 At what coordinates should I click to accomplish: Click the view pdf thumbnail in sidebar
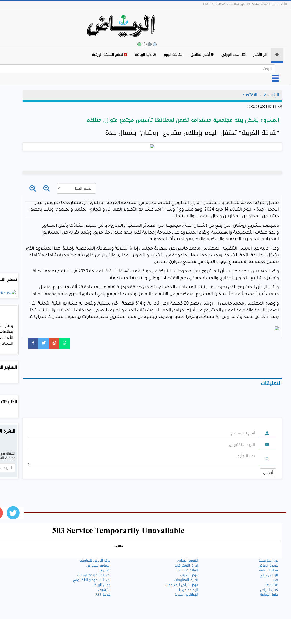[8, 292]
